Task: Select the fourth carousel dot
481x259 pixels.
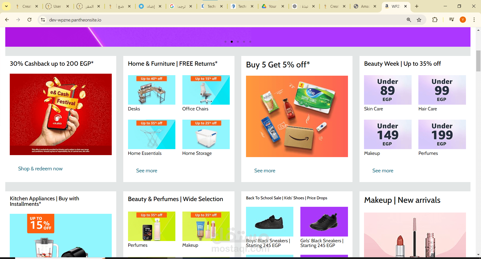Action: (x=244, y=42)
